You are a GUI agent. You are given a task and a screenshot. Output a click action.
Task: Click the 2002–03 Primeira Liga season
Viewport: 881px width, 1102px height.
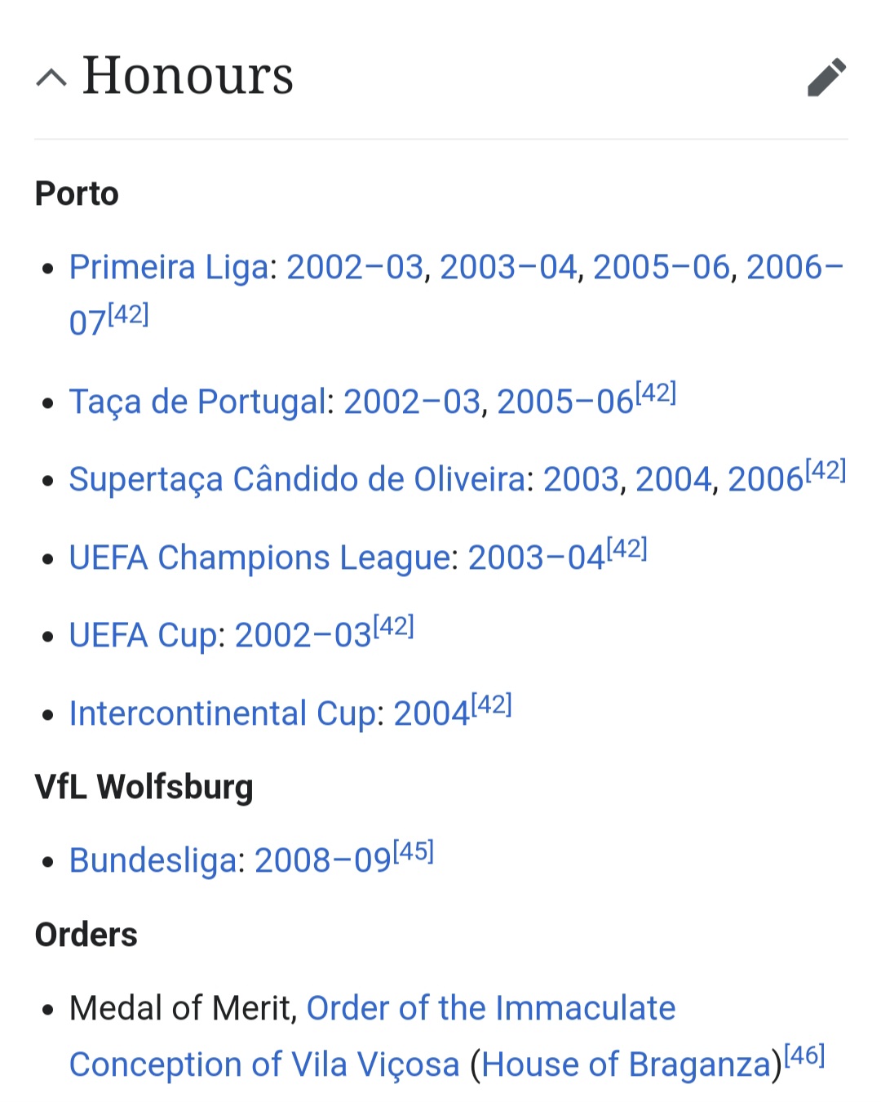pos(355,267)
